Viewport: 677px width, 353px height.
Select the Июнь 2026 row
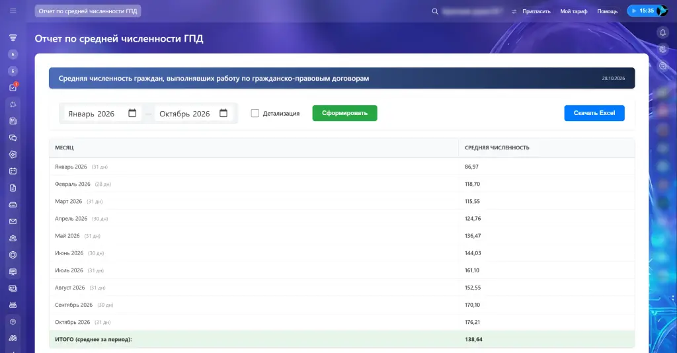click(x=342, y=253)
